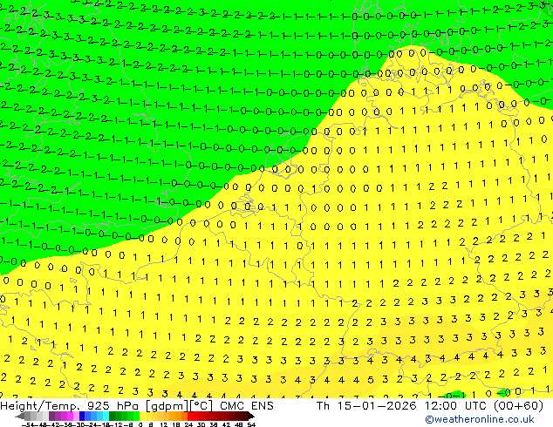Click left arrow end of color scale
The width and height of the screenshot is (553, 427).
[19, 417]
